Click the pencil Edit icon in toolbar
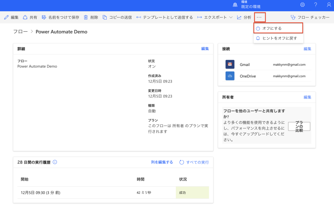The width and height of the screenshot is (334, 205). coord(6,17)
